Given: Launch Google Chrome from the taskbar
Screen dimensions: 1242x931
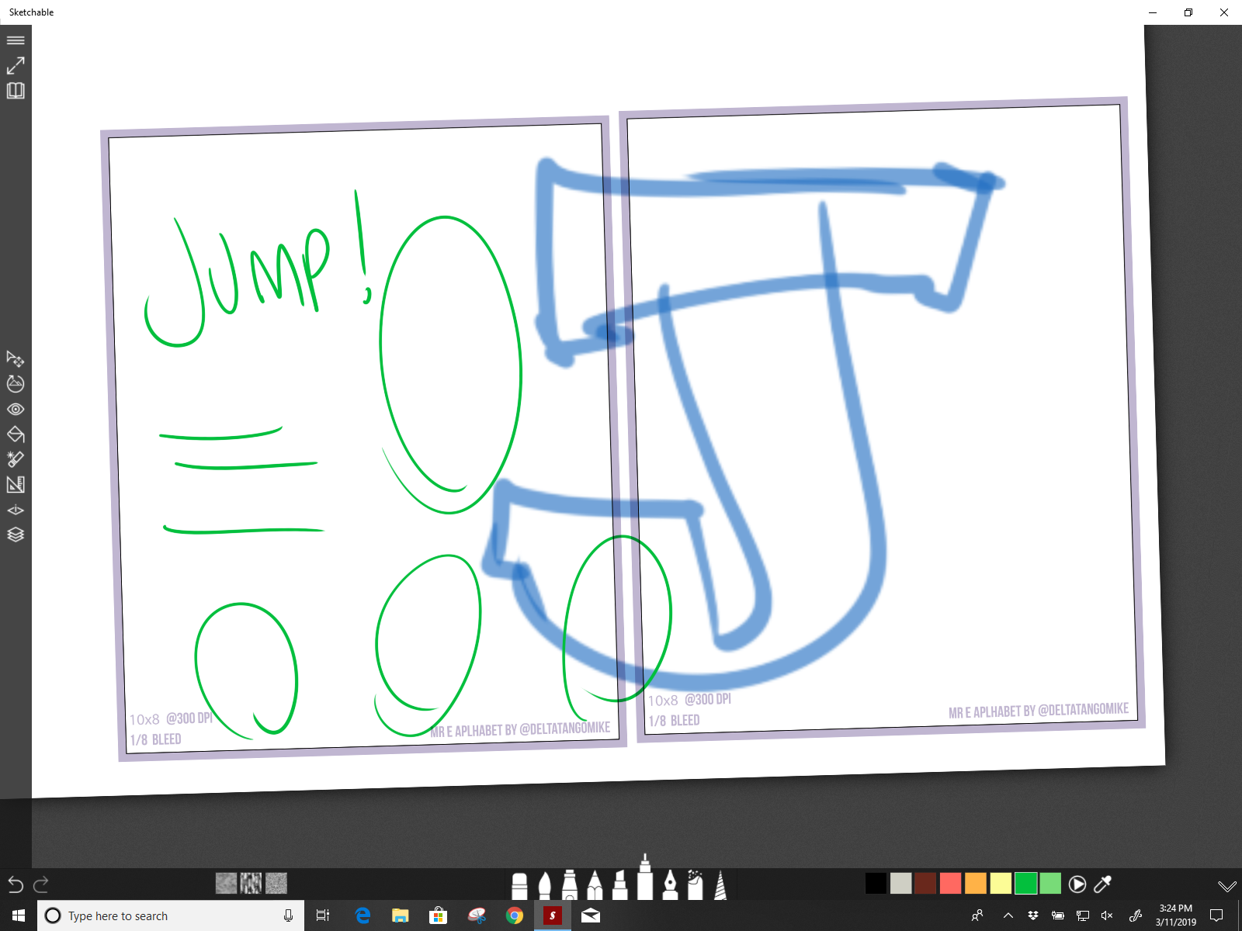Looking at the screenshot, I should point(514,915).
